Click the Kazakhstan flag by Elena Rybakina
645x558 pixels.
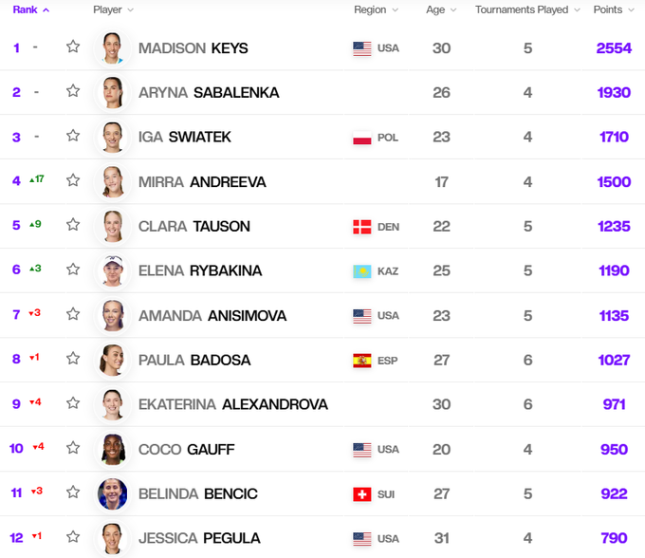(361, 271)
